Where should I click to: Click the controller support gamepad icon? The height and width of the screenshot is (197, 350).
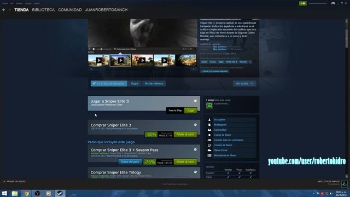(209, 140)
